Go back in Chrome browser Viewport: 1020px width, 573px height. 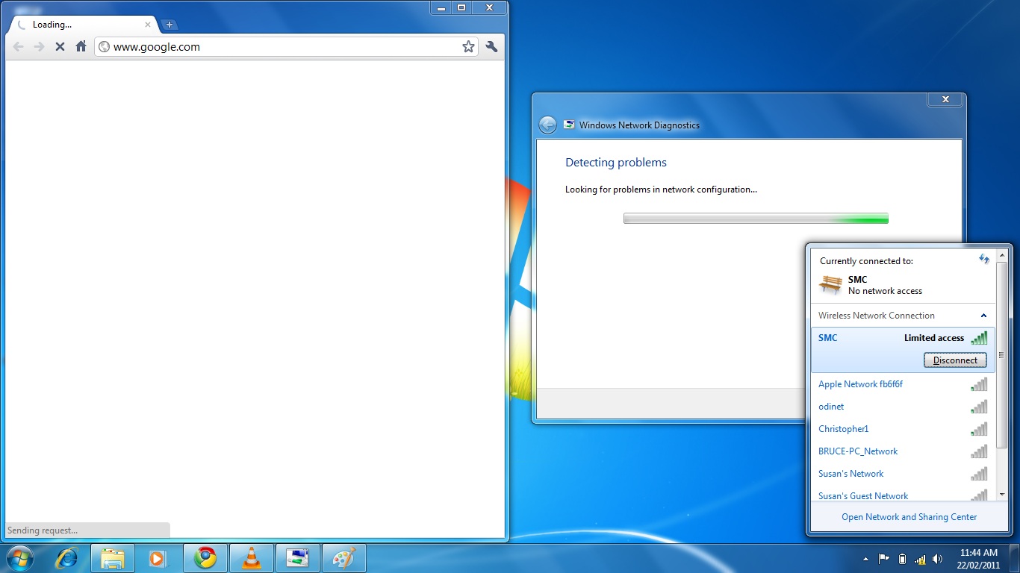18,46
